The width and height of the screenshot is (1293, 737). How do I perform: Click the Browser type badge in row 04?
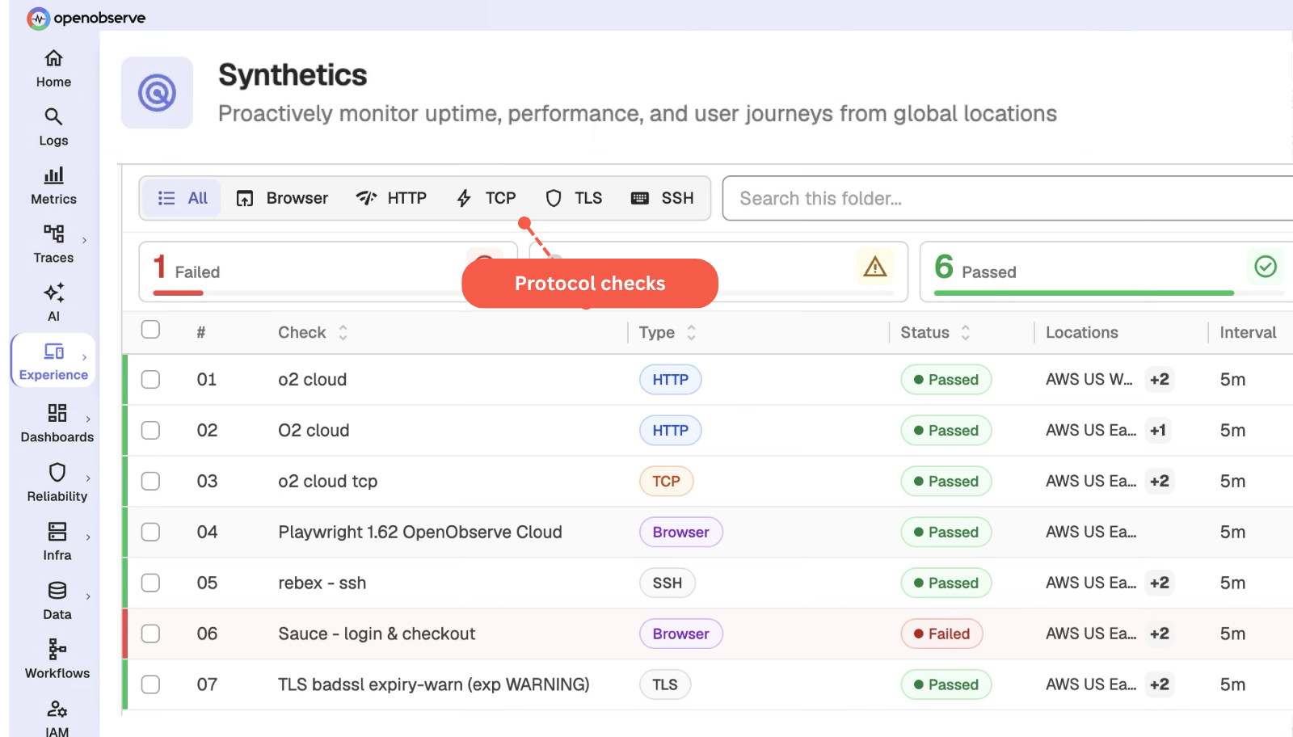coord(681,533)
